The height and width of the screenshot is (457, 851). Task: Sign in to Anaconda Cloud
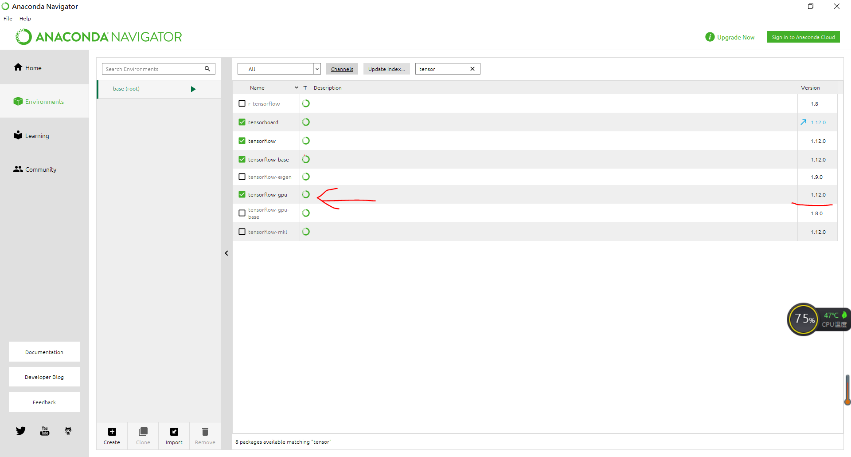point(803,37)
